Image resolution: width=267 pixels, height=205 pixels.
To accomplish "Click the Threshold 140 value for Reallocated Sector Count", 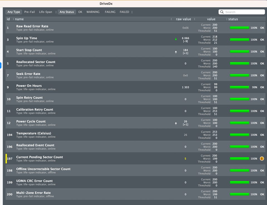I will point(215,66).
